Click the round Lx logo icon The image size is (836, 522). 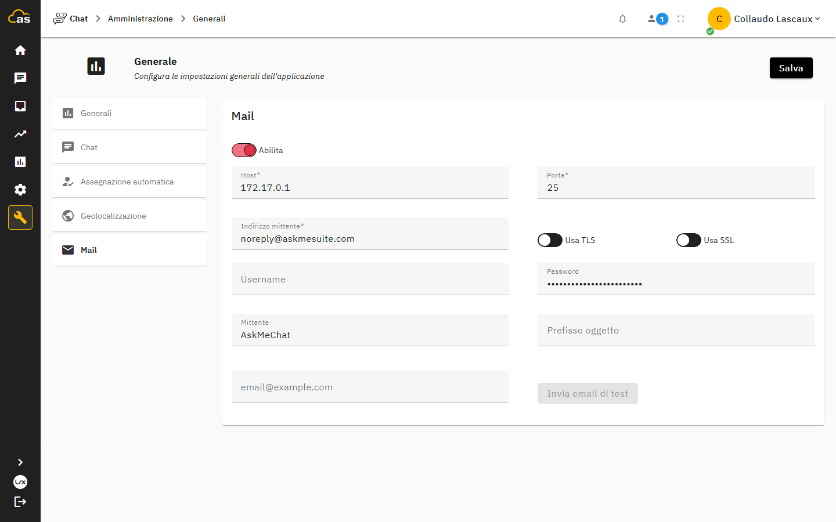click(x=20, y=482)
